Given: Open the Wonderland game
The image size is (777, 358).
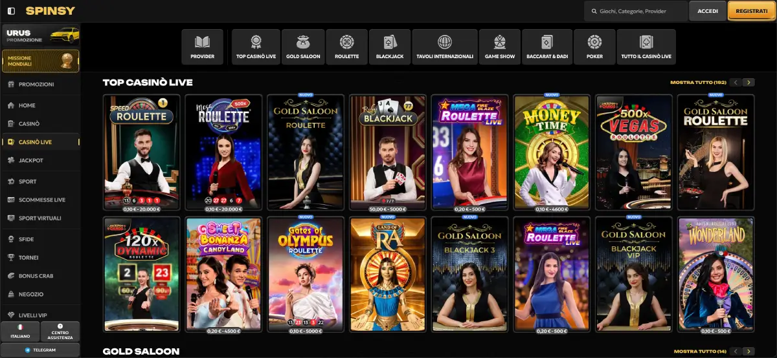Looking at the screenshot, I should pos(716,275).
